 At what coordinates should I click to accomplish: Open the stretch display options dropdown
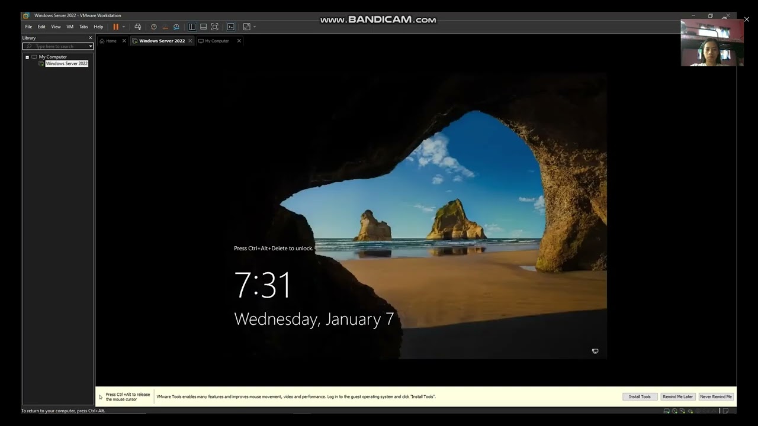tap(255, 27)
